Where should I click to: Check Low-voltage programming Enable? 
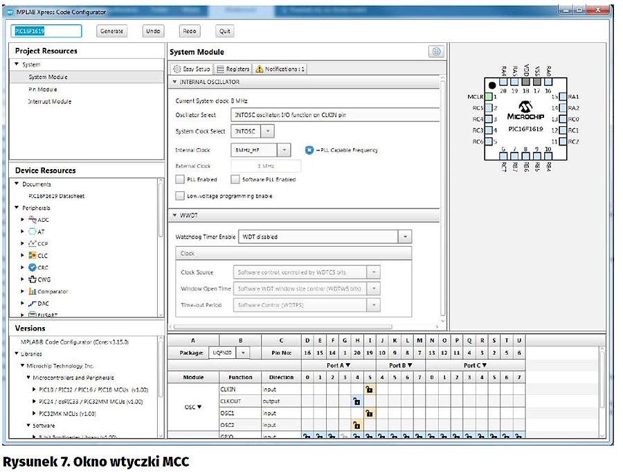[181, 196]
